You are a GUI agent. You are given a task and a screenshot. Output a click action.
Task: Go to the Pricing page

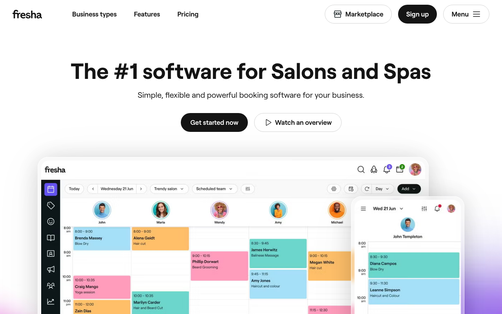pos(188,14)
